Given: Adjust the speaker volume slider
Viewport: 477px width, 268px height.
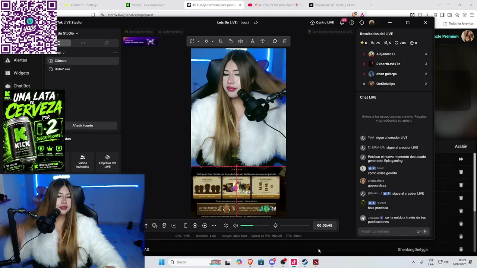Looking at the screenshot, I should pos(255,226).
